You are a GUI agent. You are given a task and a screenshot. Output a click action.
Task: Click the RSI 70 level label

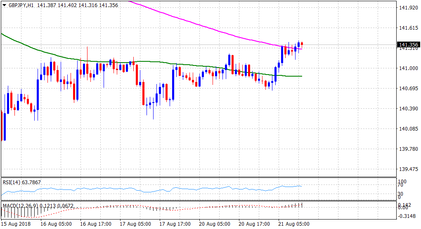point(401,186)
